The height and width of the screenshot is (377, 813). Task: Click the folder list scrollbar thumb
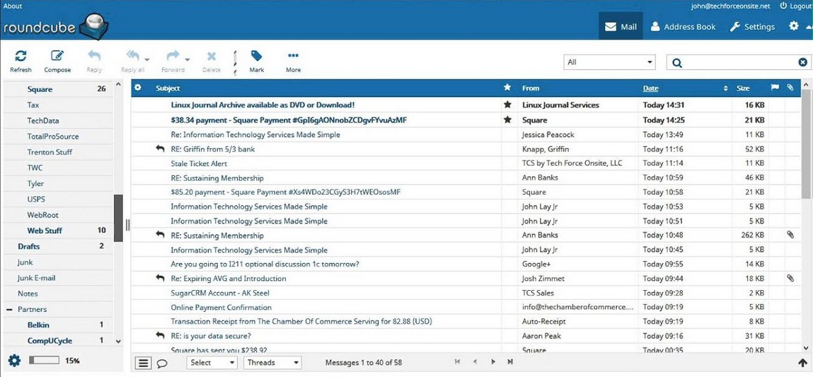(118, 218)
